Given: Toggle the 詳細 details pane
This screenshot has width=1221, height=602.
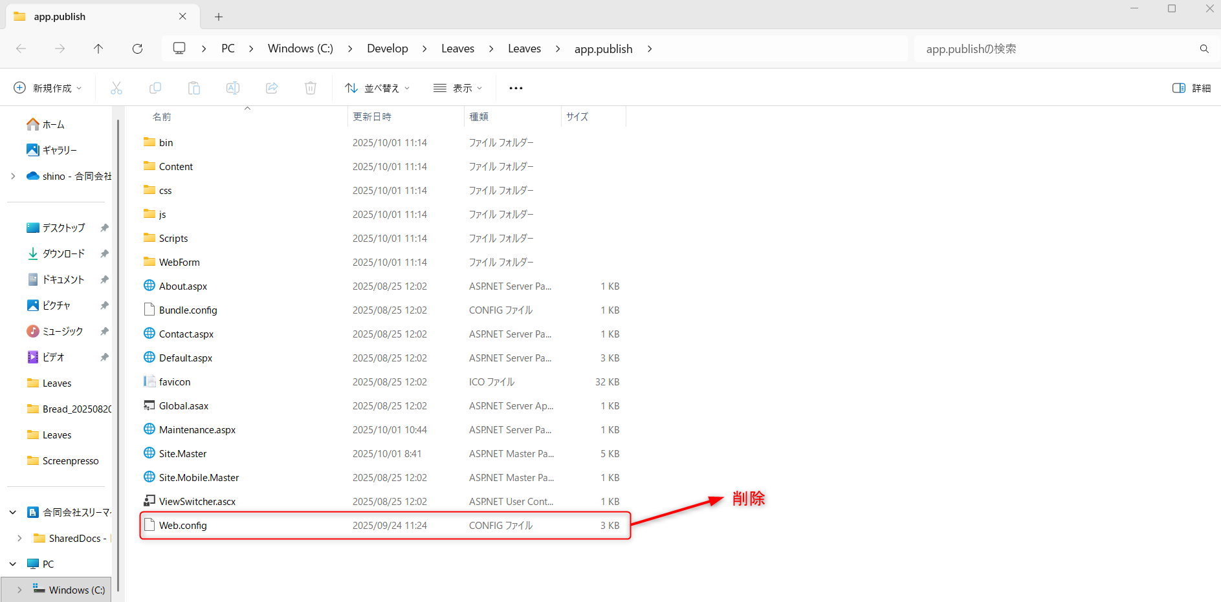Looking at the screenshot, I should point(1191,88).
